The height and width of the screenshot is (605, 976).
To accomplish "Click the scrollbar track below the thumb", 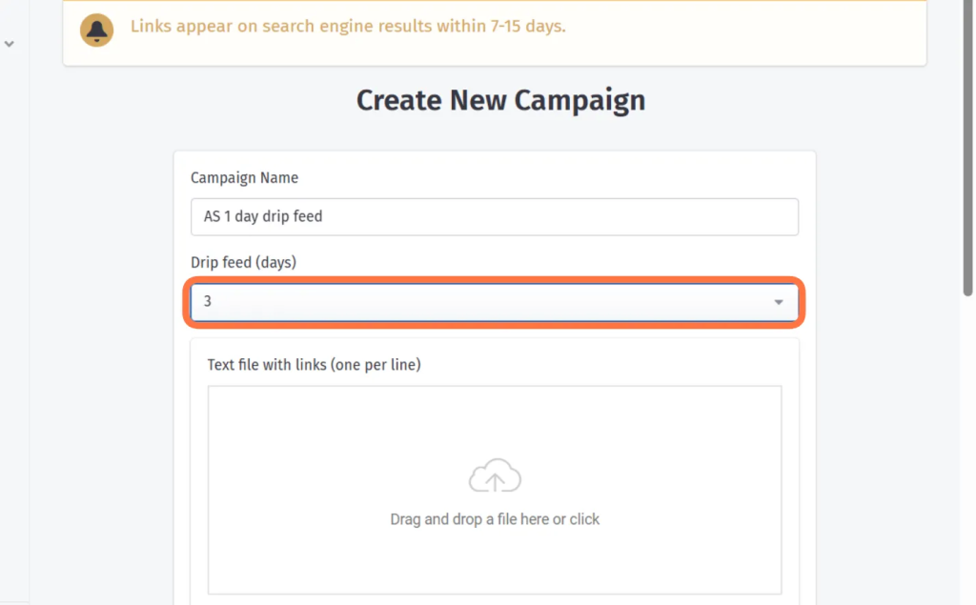I will point(967,448).
